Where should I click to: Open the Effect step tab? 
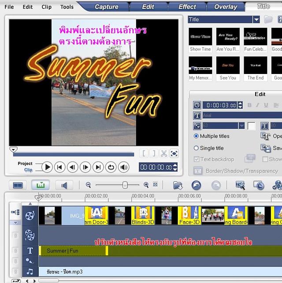tap(187, 7)
